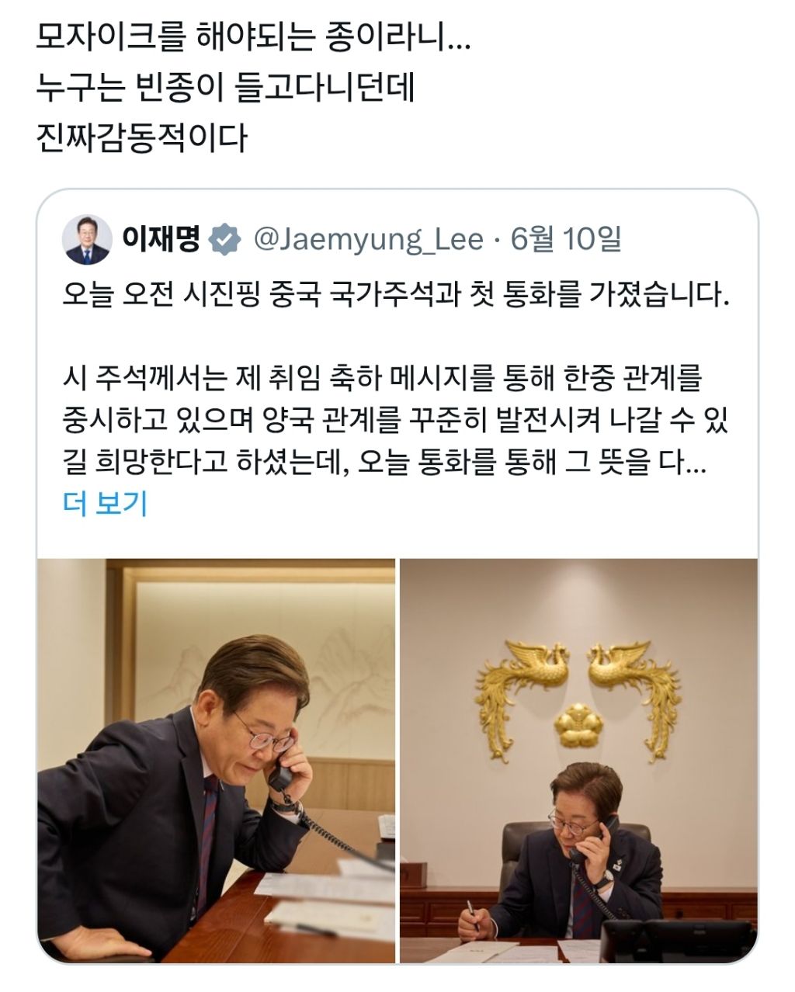
Task: Select the line 모자이크를 해야되는 종이라니
Action: pos(253,38)
